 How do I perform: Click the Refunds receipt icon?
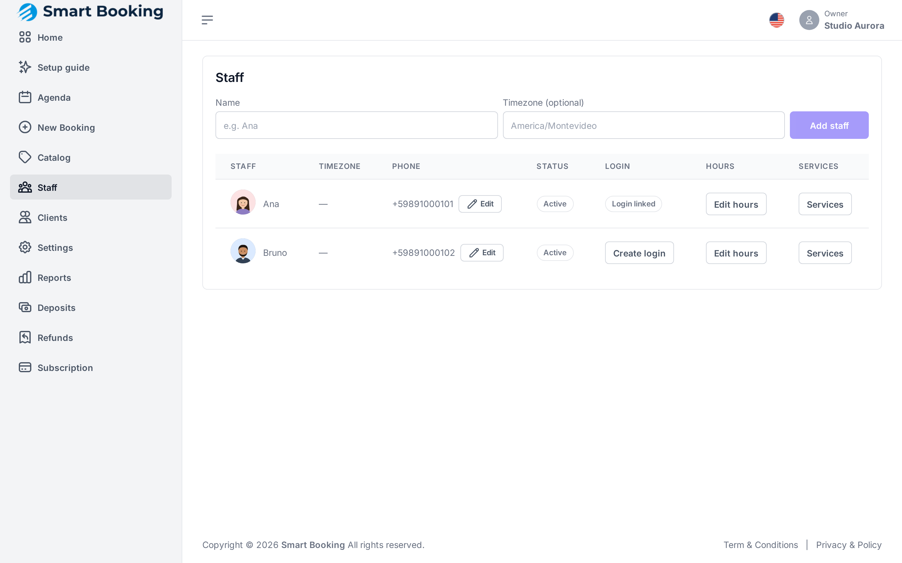pos(25,337)
